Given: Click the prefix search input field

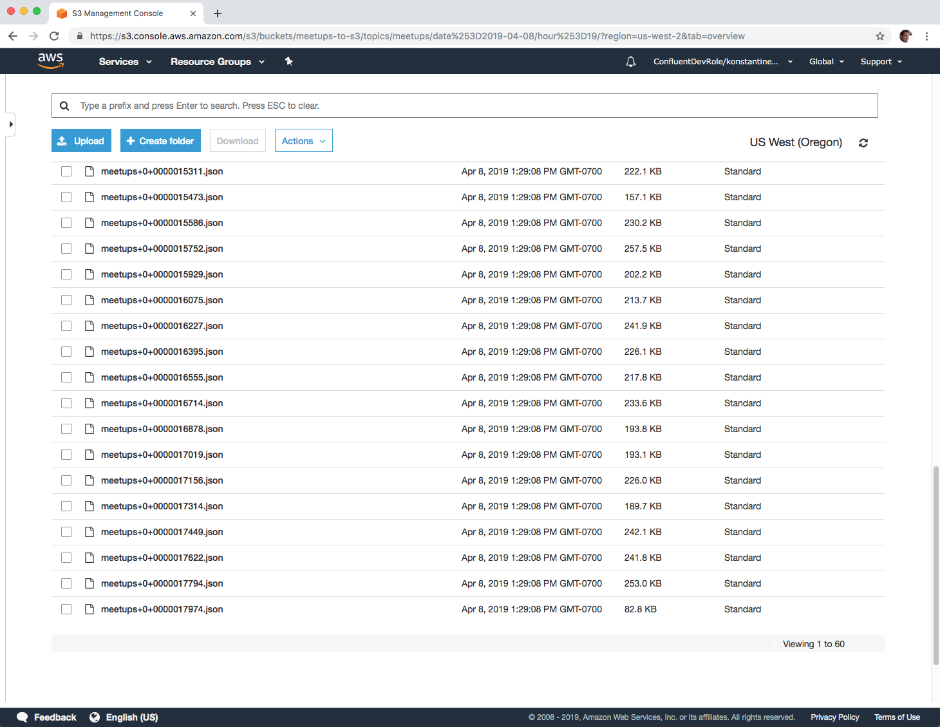Looking at the screenshot, I should [465, 106].
